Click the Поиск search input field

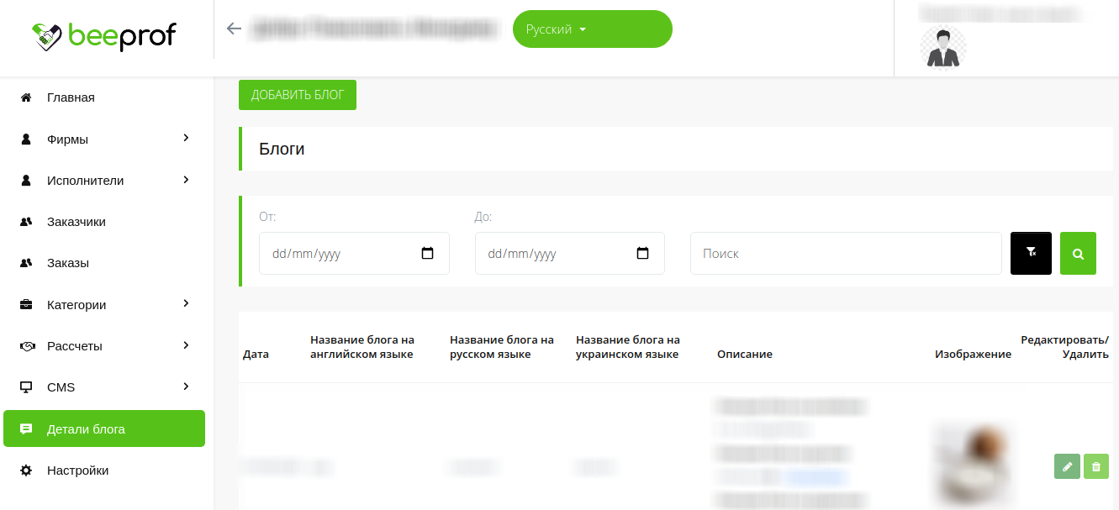coord(845,253)
